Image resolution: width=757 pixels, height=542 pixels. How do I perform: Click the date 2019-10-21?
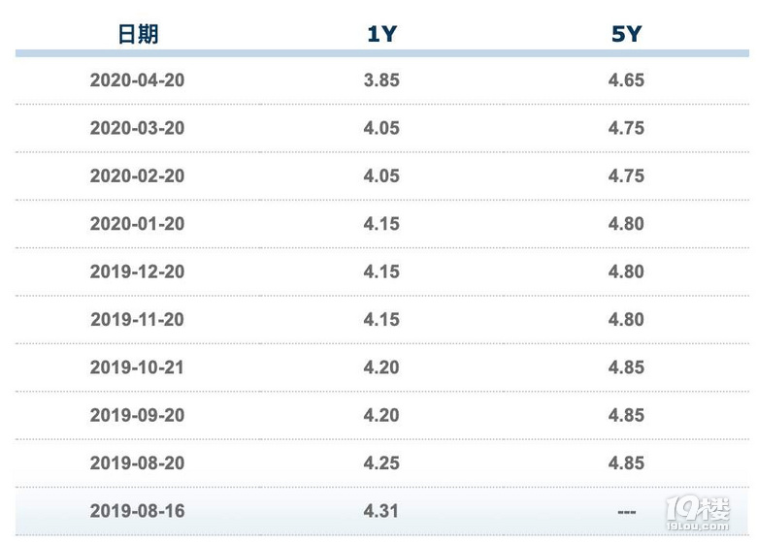point(137,367)
